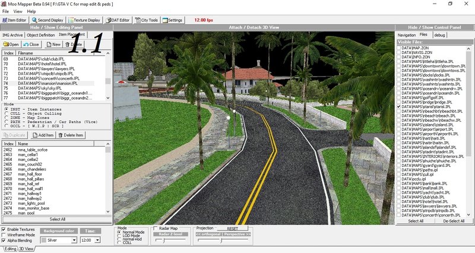
Task: Toggle Alpha Blending checkbox
Action: [4, 241]
